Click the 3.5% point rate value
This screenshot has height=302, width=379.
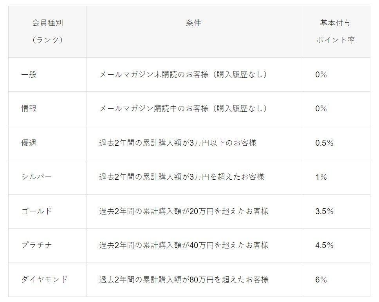324,211
